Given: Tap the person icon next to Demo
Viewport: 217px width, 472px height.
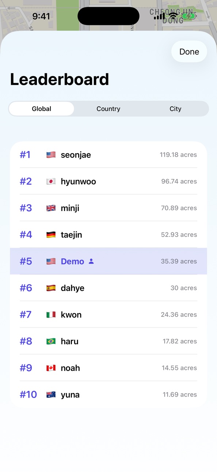Looking at the screenshot, I should 91,261.
